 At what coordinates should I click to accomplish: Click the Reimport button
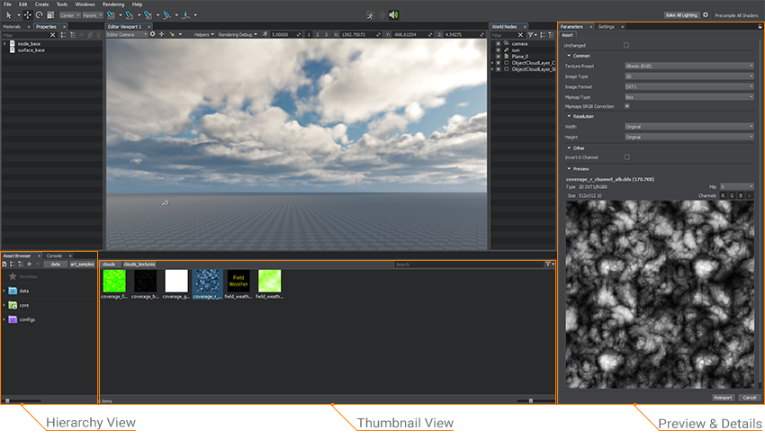723,397
